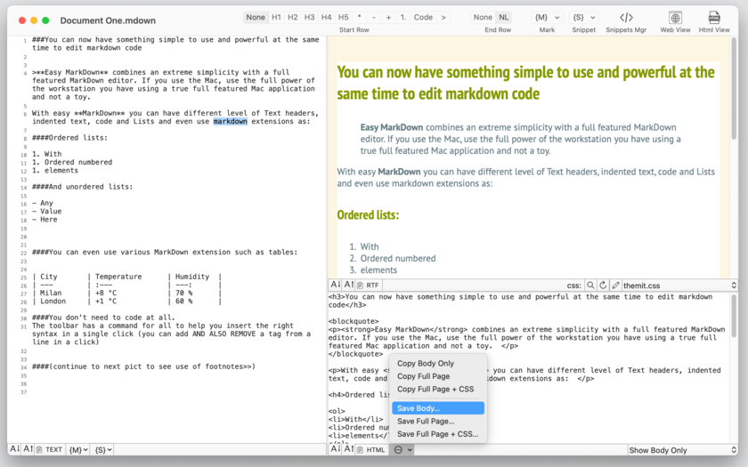The image size is (748, 467).
Task: Click '####And unordered lists:' line in editor
Action: (x=83, y=186)
